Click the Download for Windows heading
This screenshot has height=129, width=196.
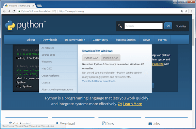point(97,51)
